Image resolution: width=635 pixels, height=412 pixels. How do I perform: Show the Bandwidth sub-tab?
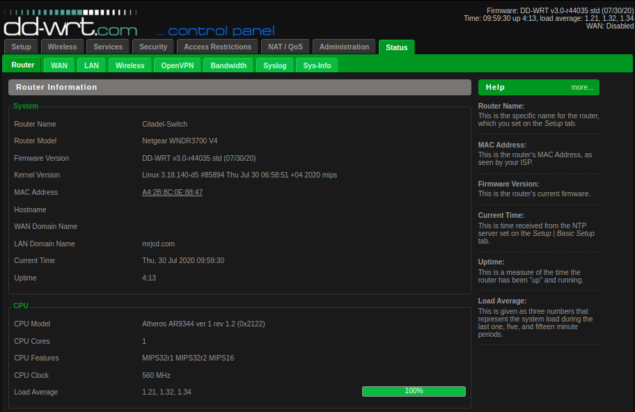click(228, 65)
